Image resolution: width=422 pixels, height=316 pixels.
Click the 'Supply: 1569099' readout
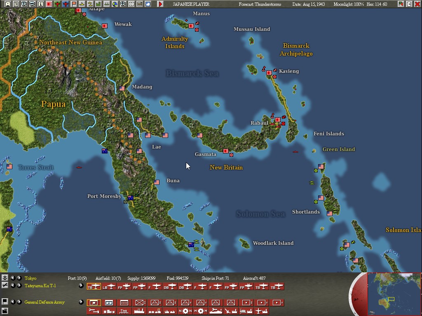[141, 278]
